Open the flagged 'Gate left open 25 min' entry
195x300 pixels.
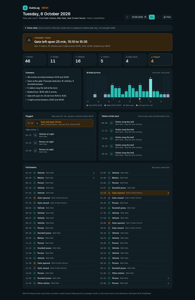(x=60, y=123)
